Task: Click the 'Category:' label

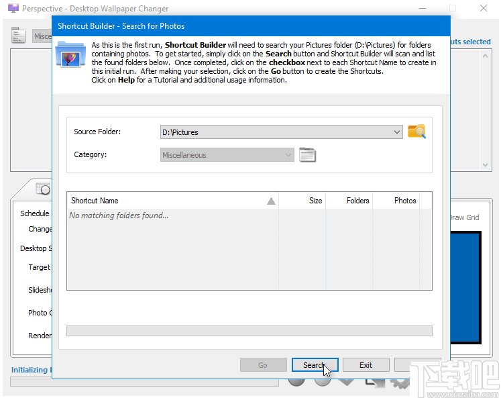Action: 91,155
